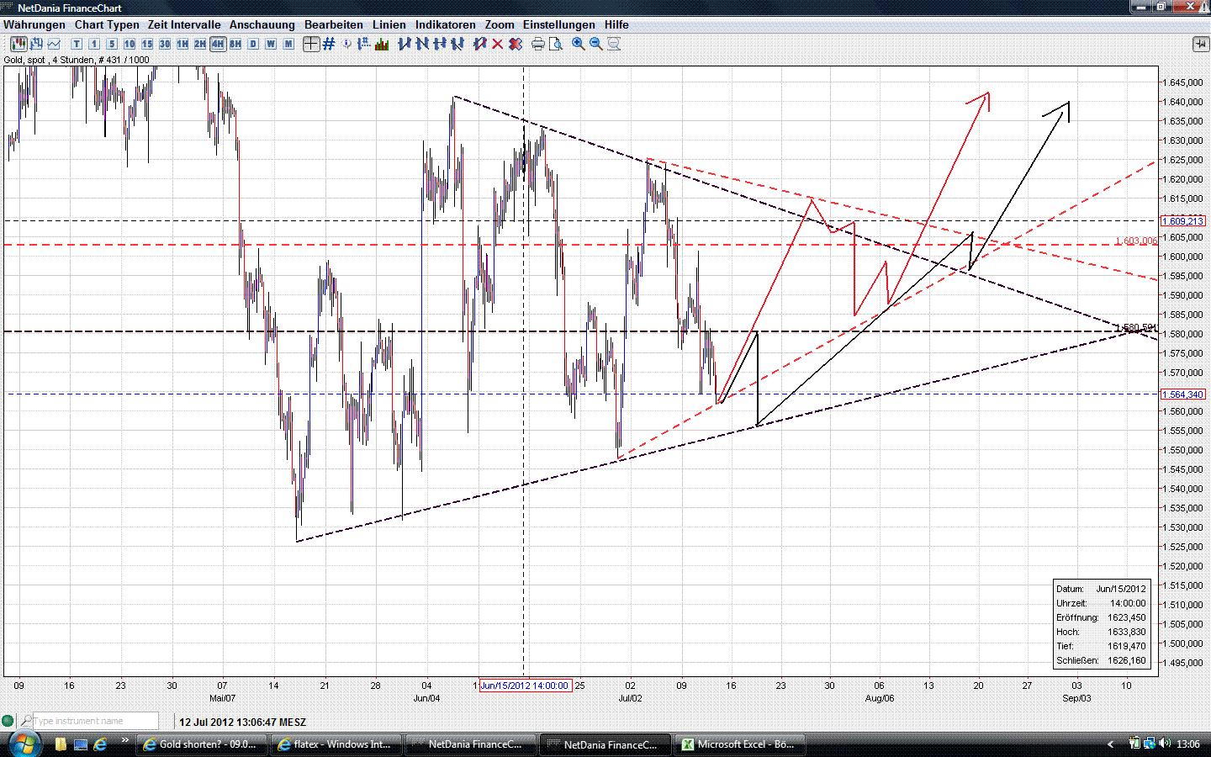Select the 1H interval button
The height and width of the screenshot is (757, 1211).
182,44
